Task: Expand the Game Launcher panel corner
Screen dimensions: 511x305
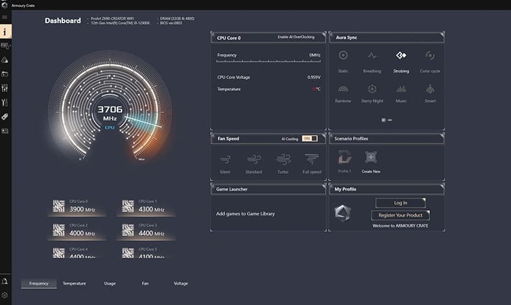Action: pyautogui.click(x=324, y=186)
